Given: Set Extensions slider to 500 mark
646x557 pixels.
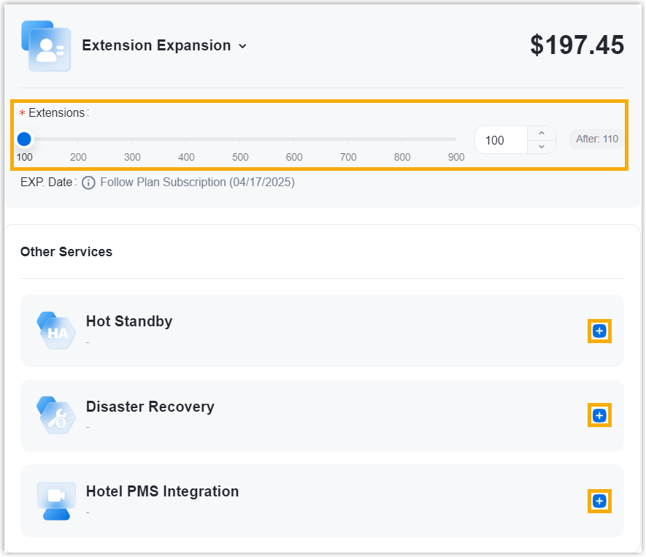Looking at the screenshot, I should (240, 139).
